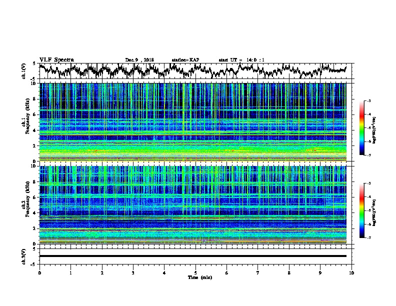Click the "6" tick label on the time axis

tap(227, 273)
